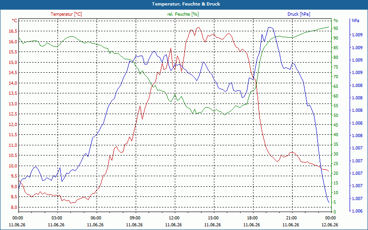Select the '14,5' temperature axis label
The width and height of the screenshot is (368, 230).
click(x=13, y=73)
